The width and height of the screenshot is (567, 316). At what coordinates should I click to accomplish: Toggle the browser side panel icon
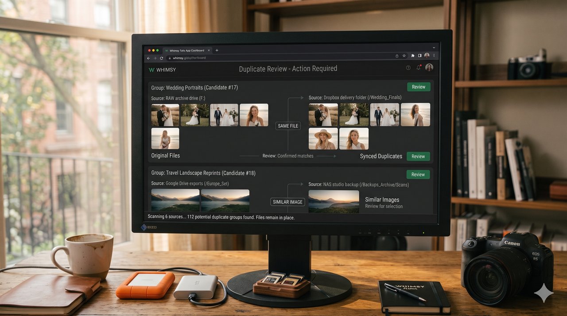click(419, 56)
